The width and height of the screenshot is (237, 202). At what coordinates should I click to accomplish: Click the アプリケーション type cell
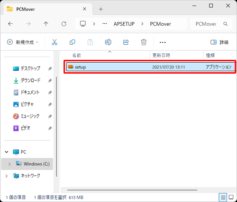click(x=219, y=67)
